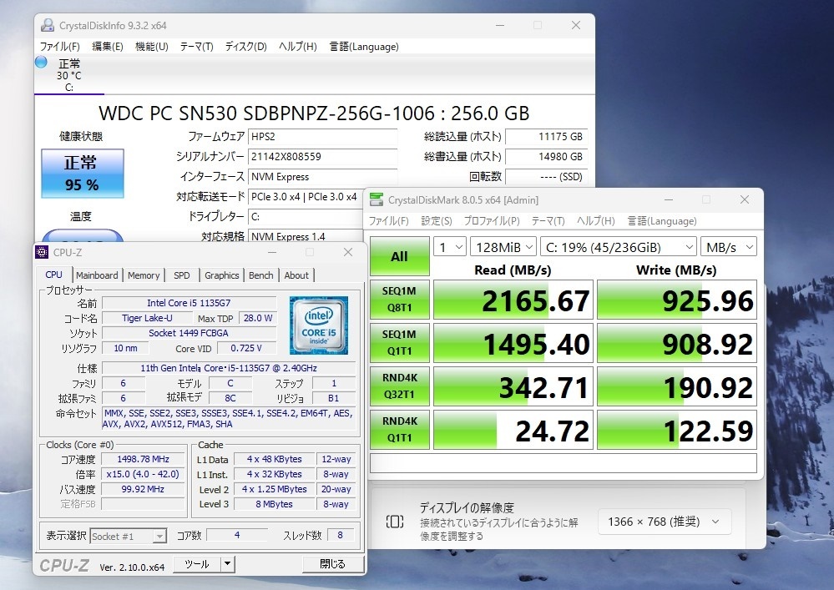Click the total host reads value 11175 GB
834x590 pixels.
click(546, 137)
